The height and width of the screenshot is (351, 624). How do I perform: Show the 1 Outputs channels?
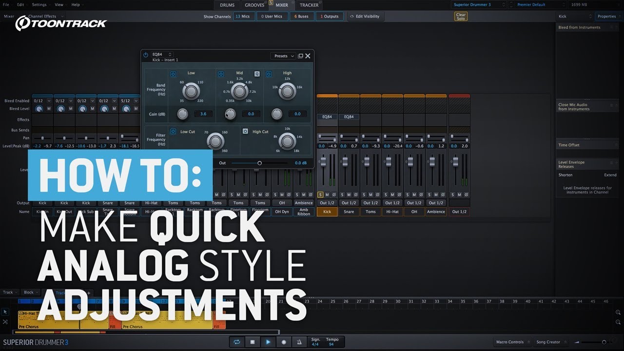329,17
